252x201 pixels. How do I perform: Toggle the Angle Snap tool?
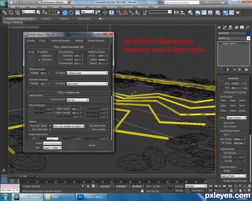(x=125, y=13)
